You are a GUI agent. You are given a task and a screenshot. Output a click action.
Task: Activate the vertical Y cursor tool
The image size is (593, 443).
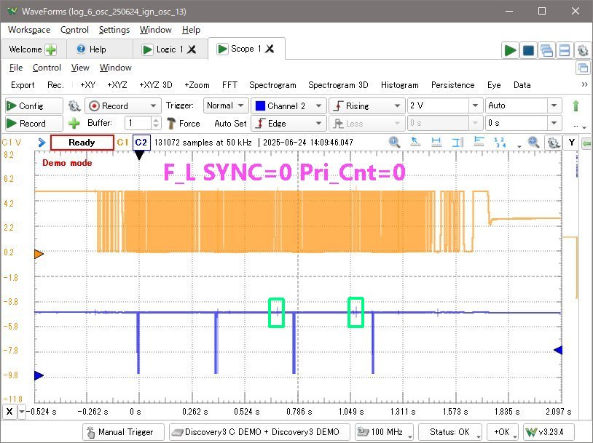[457, 143]
